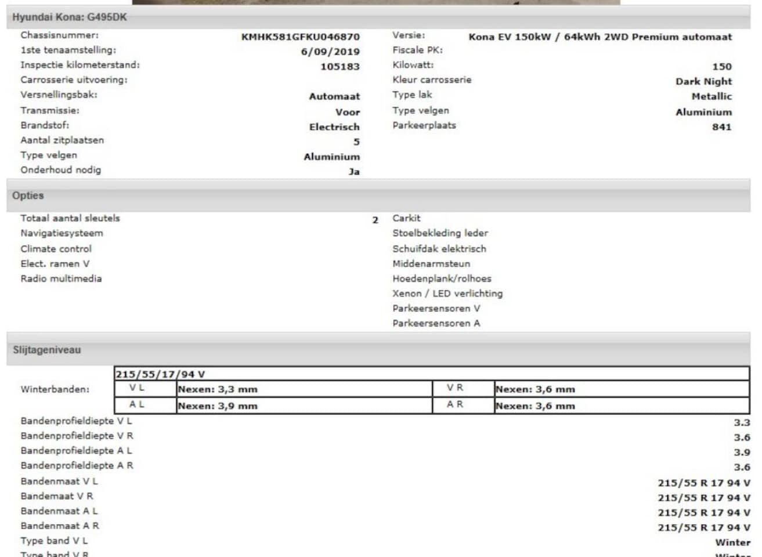Click the Parkeersensoren A option
Image resolution: width=762 pixels, height=557 pixels.
436,324
